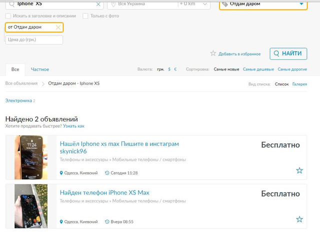Screen dimensions: 320x248
Task: Switch currency to dollar
Action: [169, 69]
